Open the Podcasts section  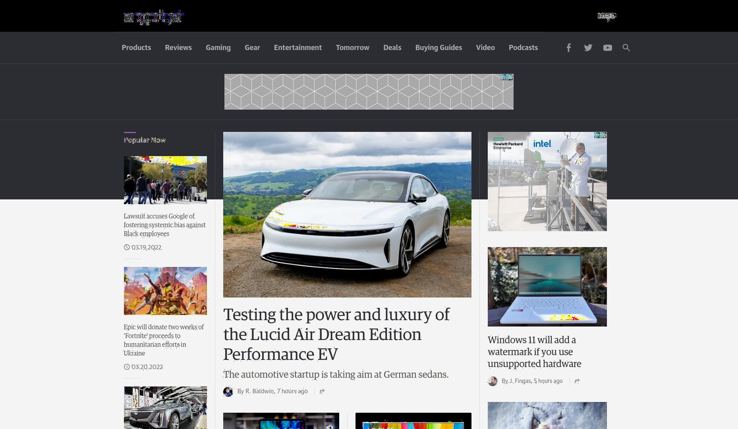click(x=523, y=48)
